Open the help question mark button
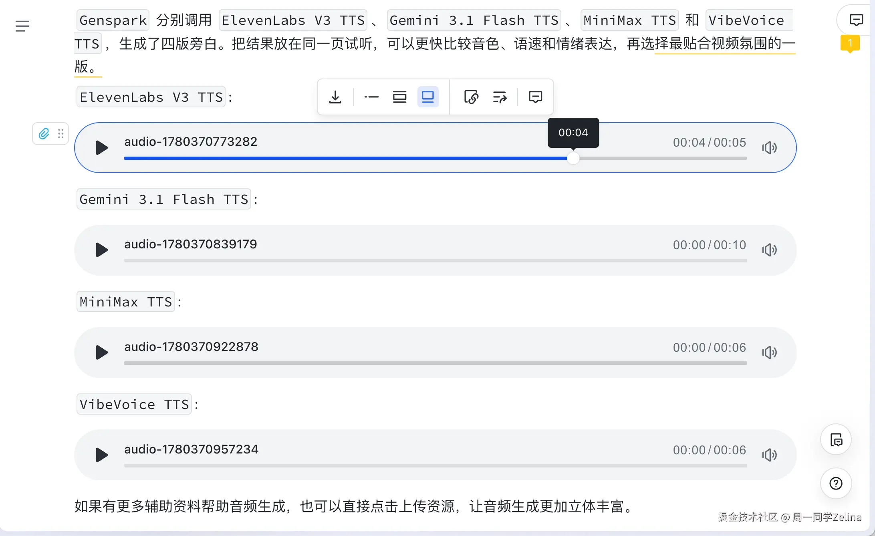Viewport: 875px width, 536px height. [x=836, y=484]
